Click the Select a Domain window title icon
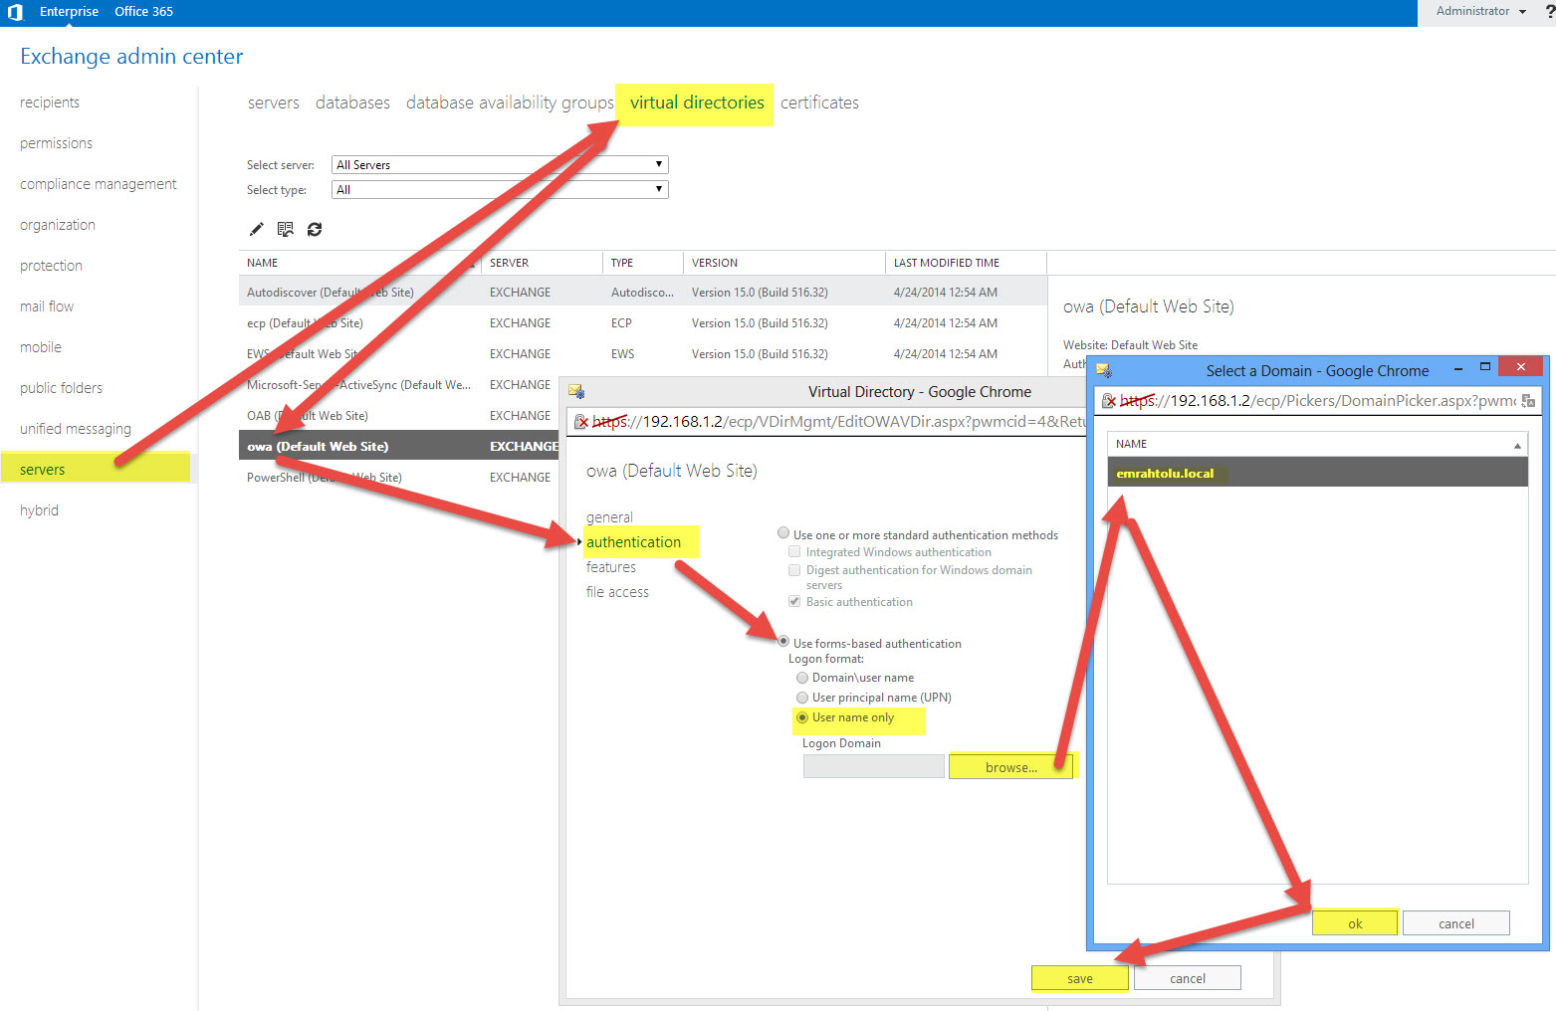The image size is (1556, 1011). 1104,370
